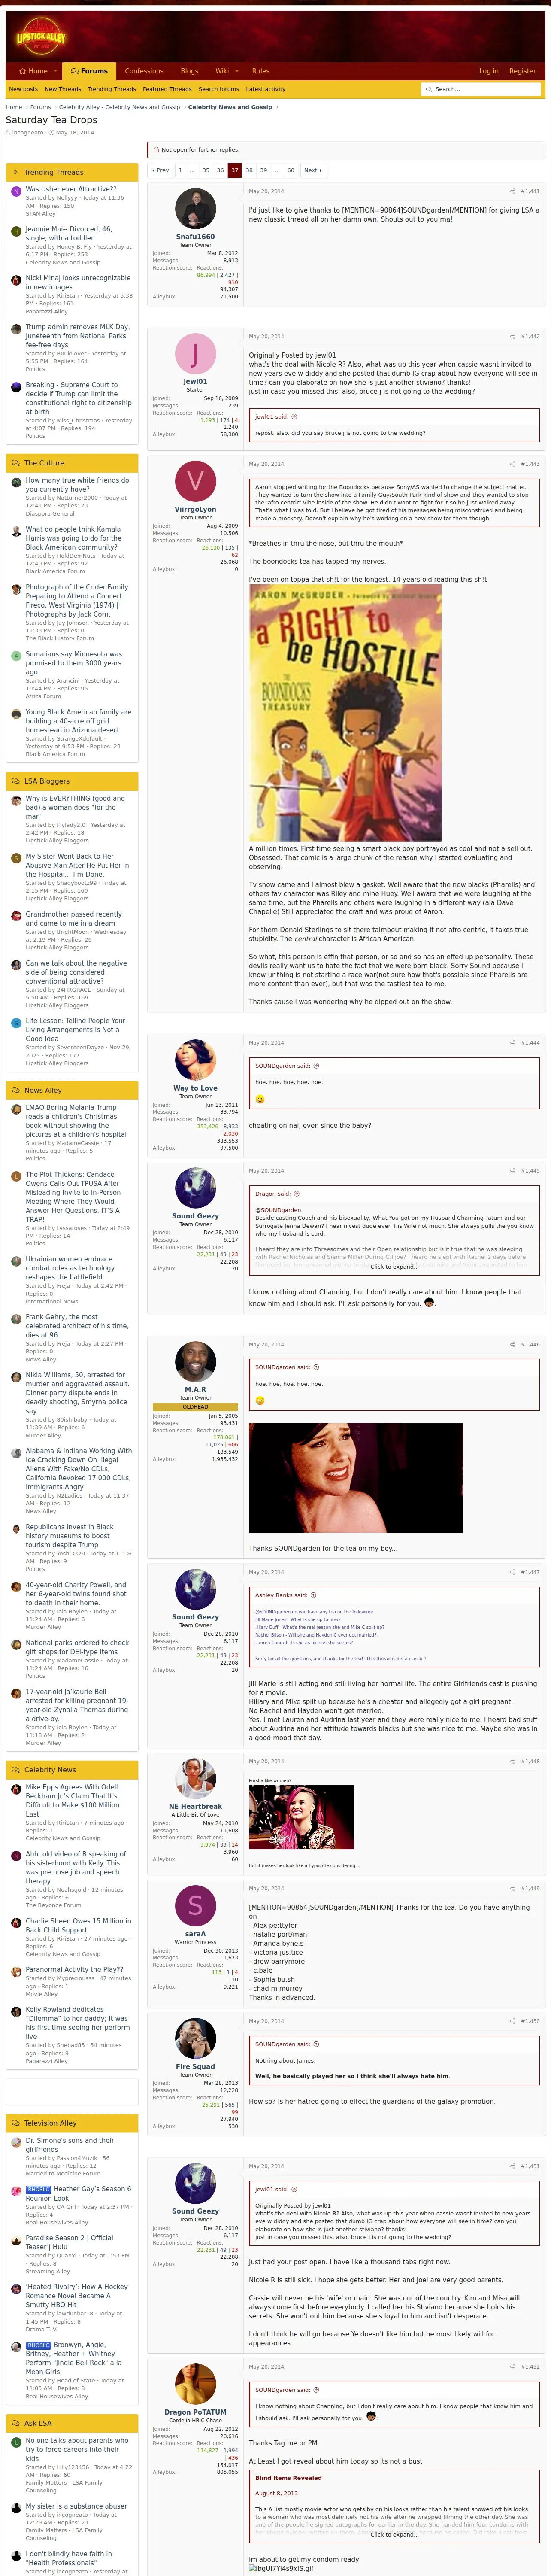Image resolution: width=551 pixels, height=2576 pixels.
Task: Open the Blogs tab
Action: 189,71
